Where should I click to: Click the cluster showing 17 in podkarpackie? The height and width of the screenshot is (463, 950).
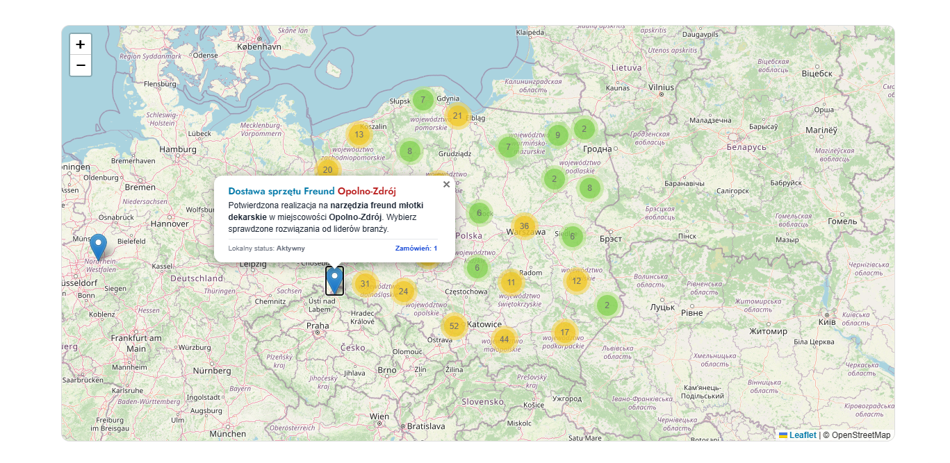click(564, 332)
